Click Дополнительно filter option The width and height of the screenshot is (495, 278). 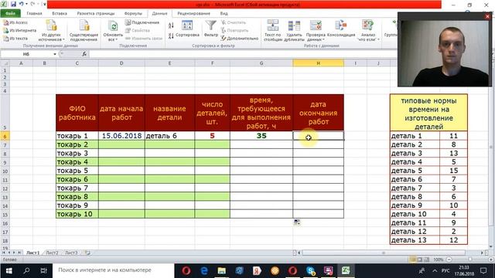coord(240,38)
